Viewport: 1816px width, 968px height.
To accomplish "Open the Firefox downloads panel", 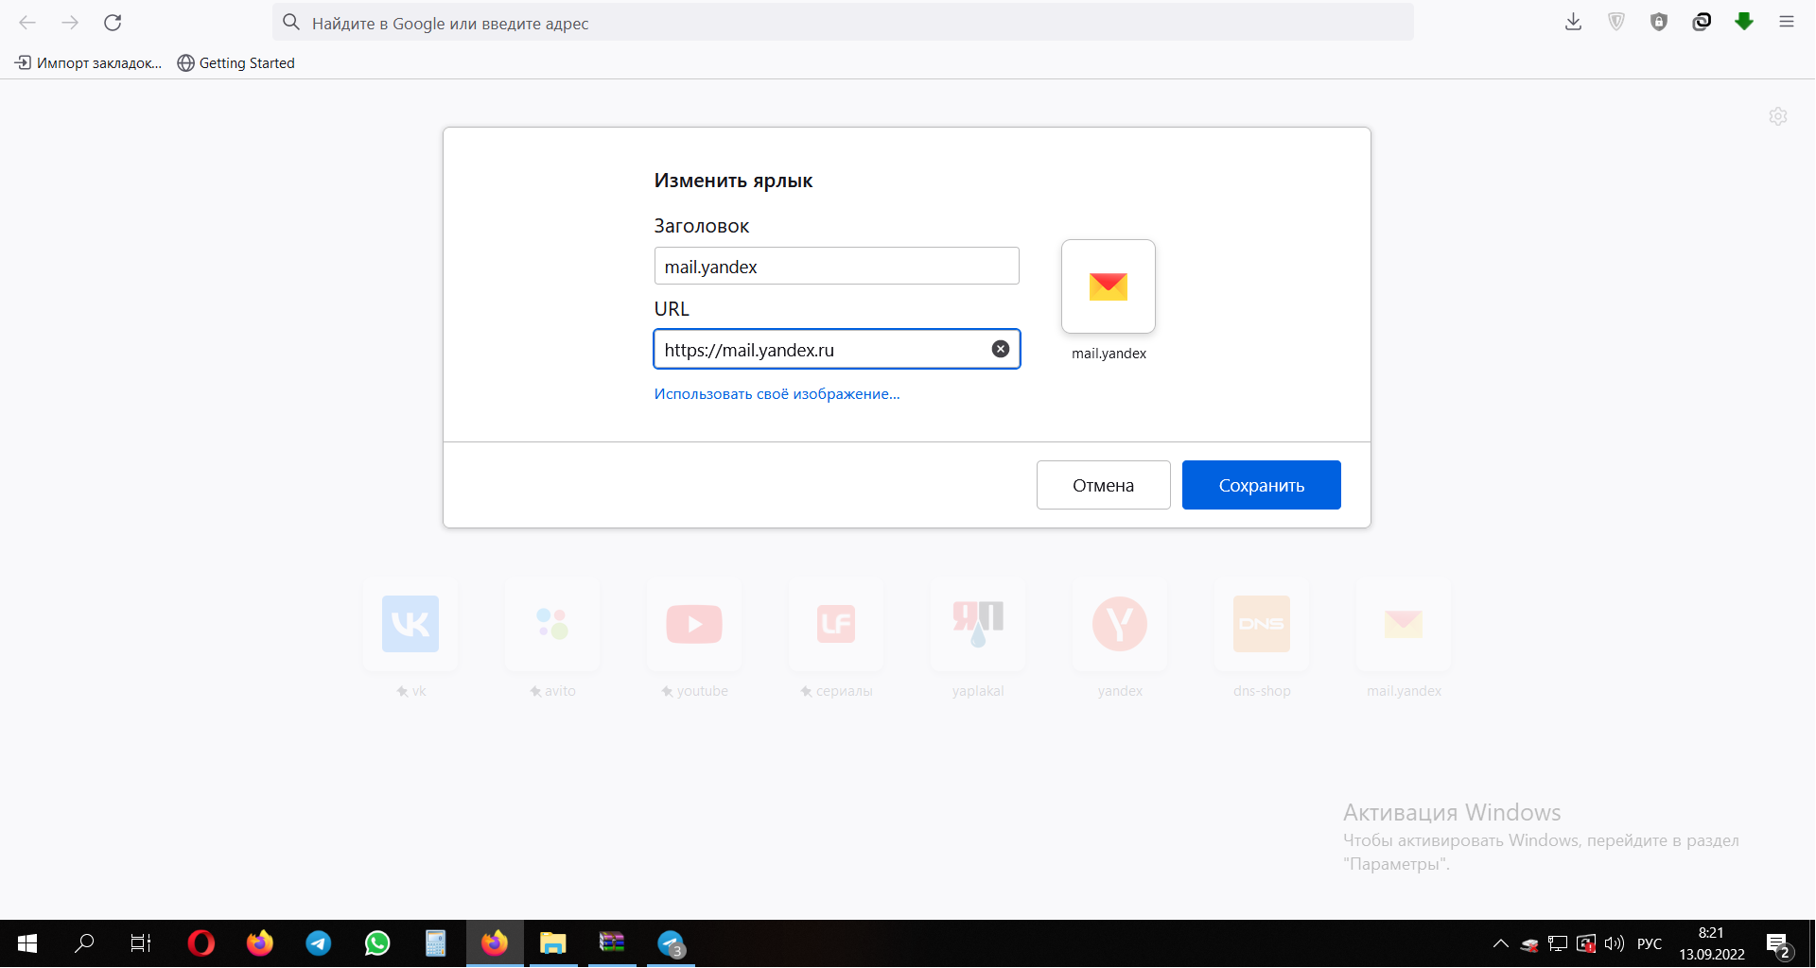I will tap(1573, 22).
